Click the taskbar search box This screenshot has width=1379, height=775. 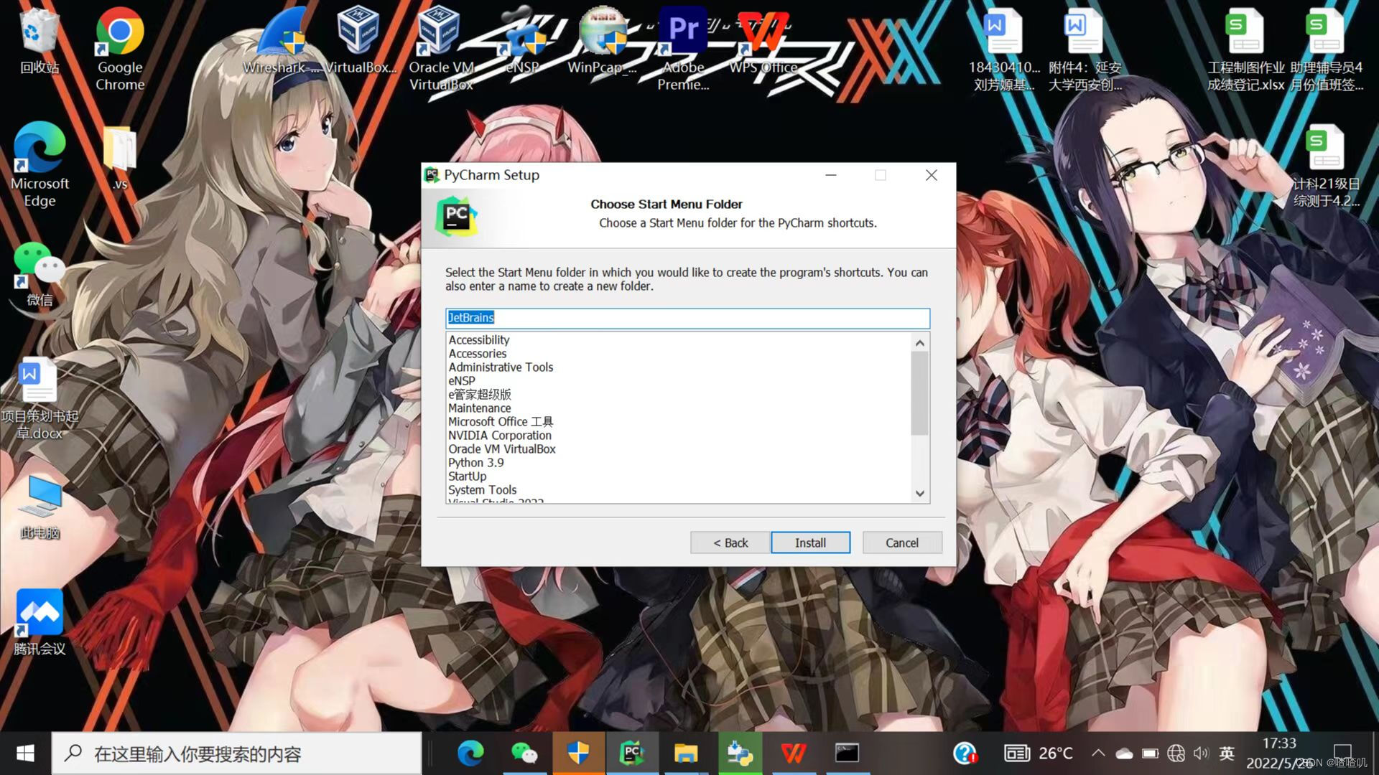pos(237,753)
